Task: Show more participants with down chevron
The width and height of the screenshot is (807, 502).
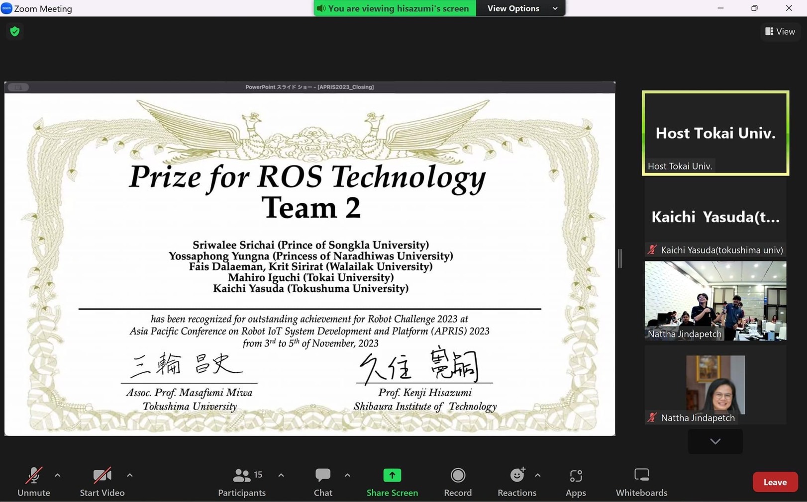Action: (715, 441)
